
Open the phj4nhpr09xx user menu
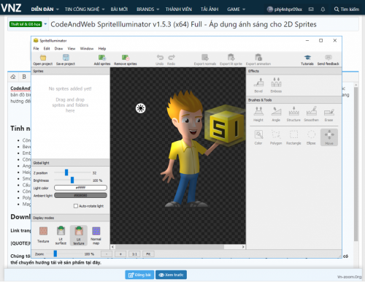[x=285, y=9]
